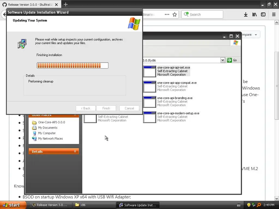This screenshot has width=279, height=209.
Task: Click the Explorer address path field
Action: [x=181, y=60]
